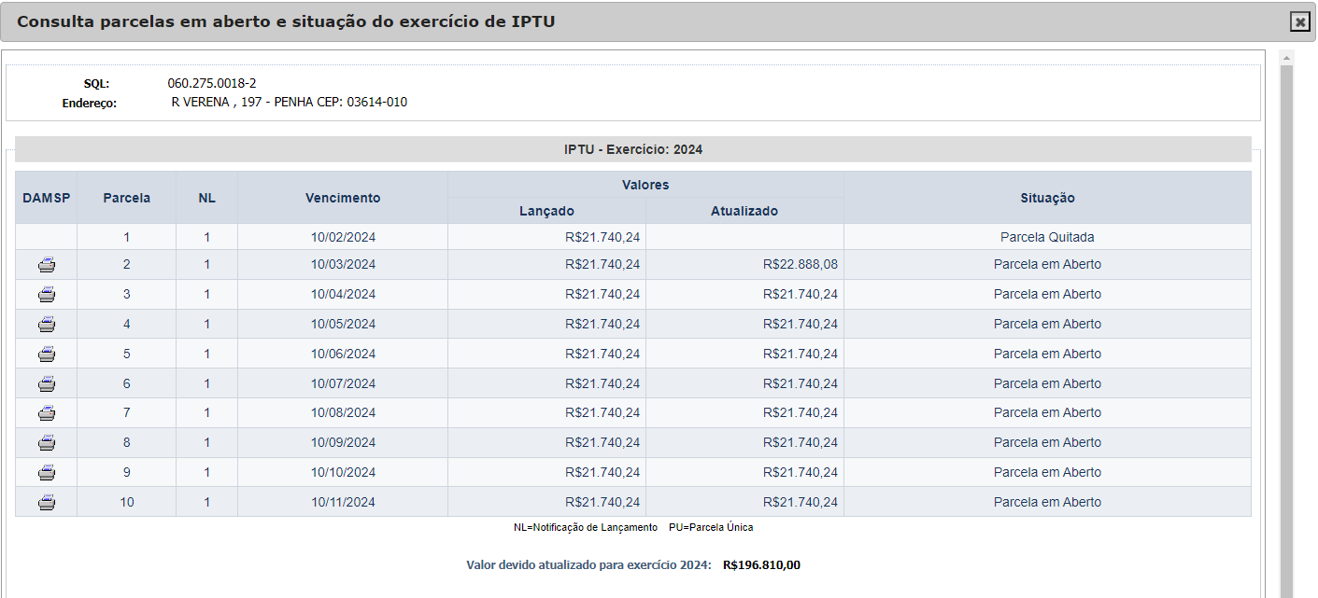
Task: Click due date 10/11/2024
Action: 343,503
